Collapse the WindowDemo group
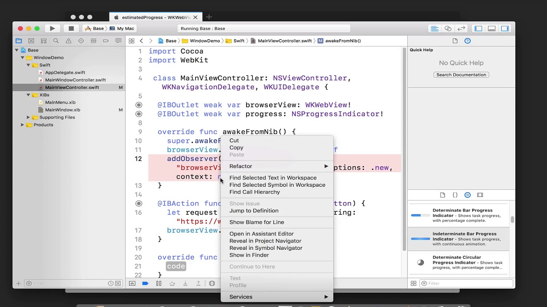Viewport: 547px width, 307px height. 22,58
